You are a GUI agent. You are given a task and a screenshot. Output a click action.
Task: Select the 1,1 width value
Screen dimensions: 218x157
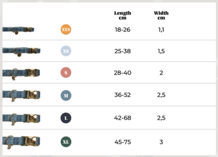click(161, 29)
